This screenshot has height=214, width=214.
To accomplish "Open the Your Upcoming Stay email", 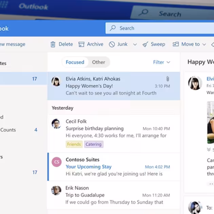I will pyautogui.click(x=89, y=167).
